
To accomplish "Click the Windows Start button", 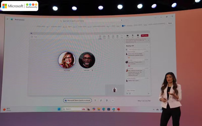I will 59,109.
